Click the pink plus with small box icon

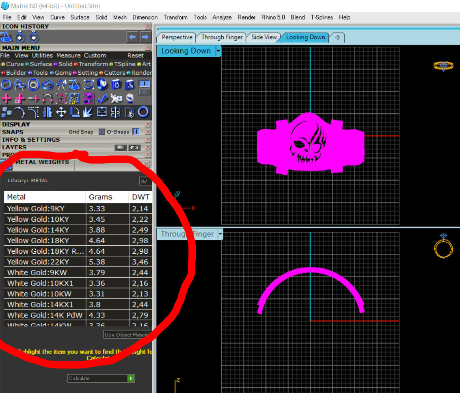(19, 98)
